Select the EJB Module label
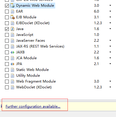The width and height of the screenshot is (116, 117). pos(26,17)
